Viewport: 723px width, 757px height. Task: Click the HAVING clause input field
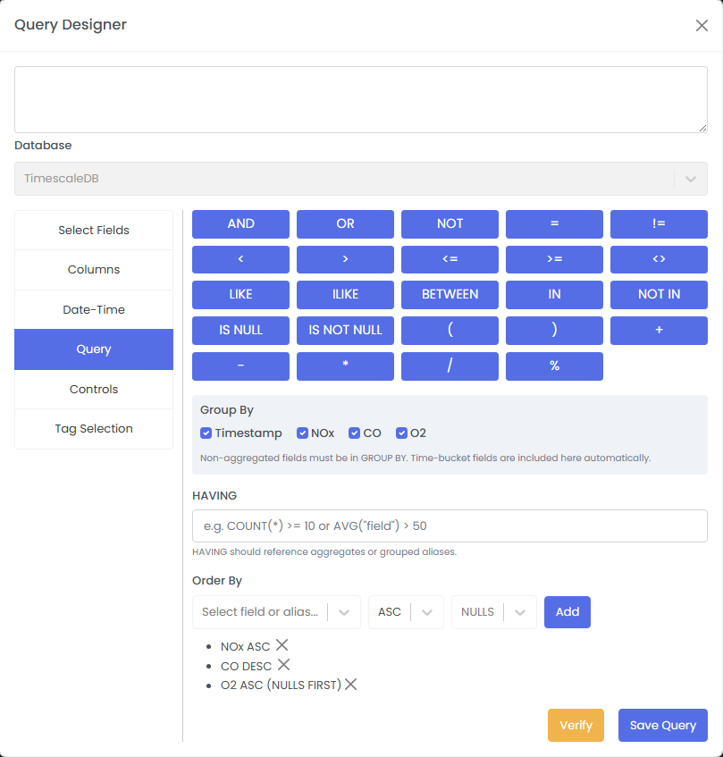(x=450, y=526)
